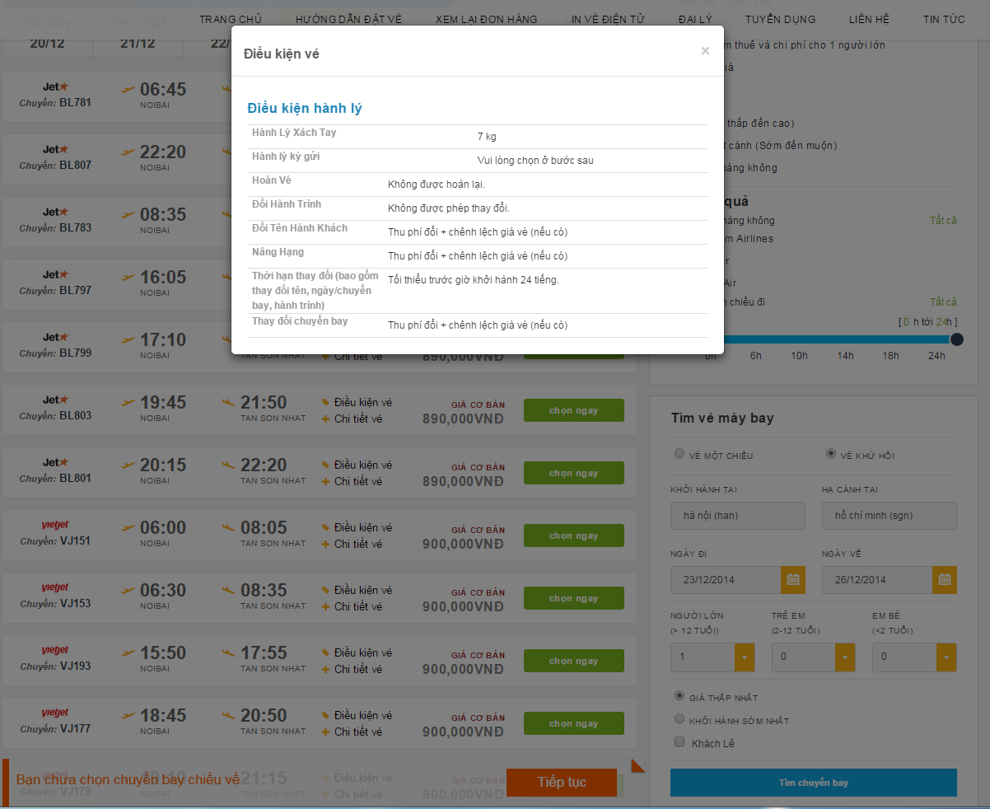The width and height of the screenshot is (990, 809).
Task: Select Khởi hành sớm nhất radio option
Action: point(679,718)
